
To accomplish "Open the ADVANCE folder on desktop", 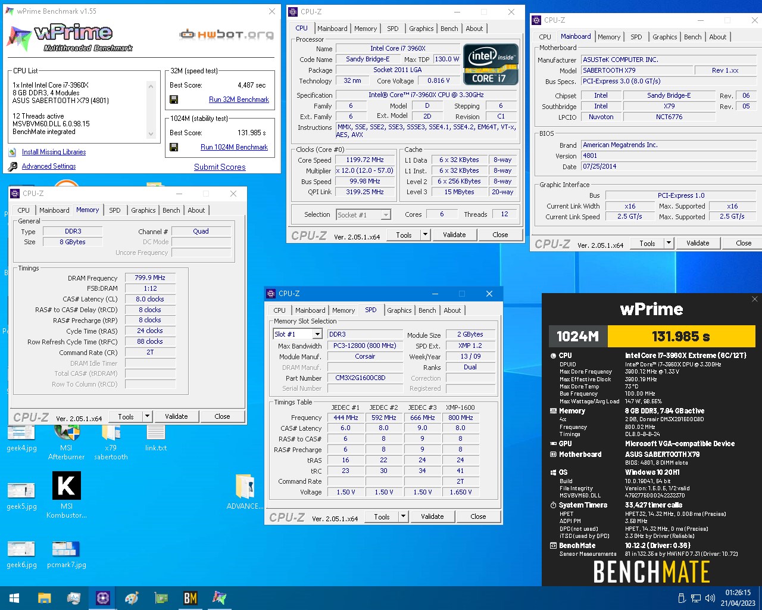I will [x=245, y=491].
